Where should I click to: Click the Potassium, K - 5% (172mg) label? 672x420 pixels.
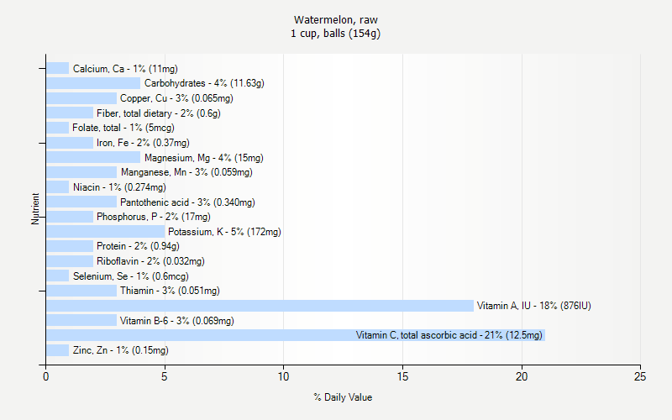pos(224,232)
